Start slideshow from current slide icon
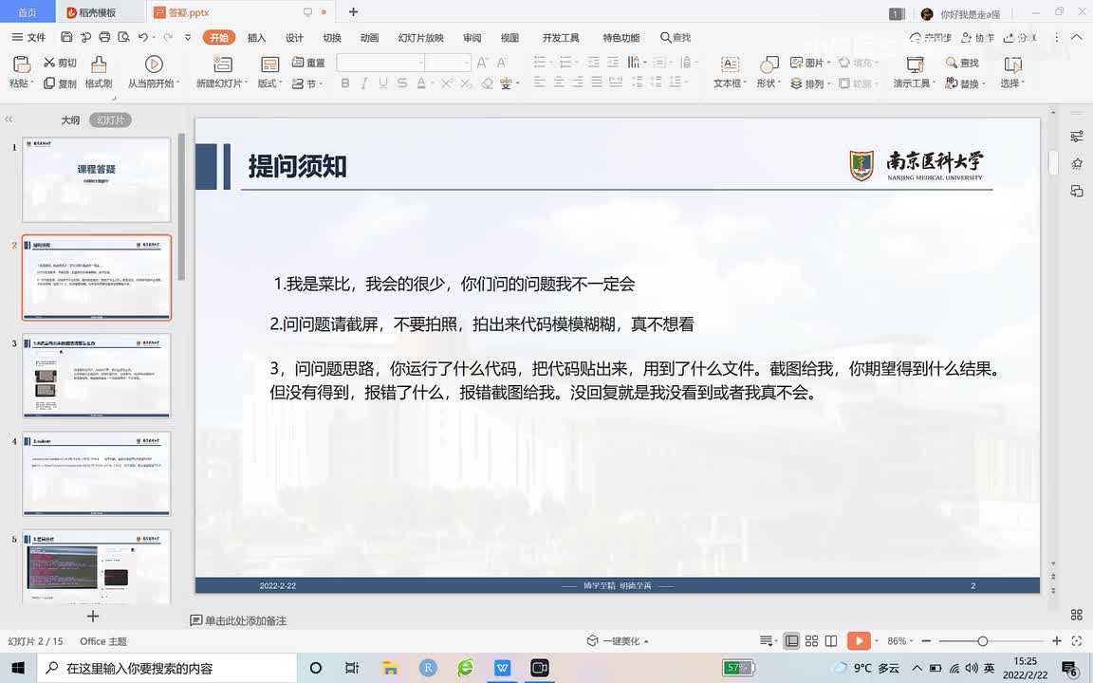The image size is (1093, 683). (154, 65)
